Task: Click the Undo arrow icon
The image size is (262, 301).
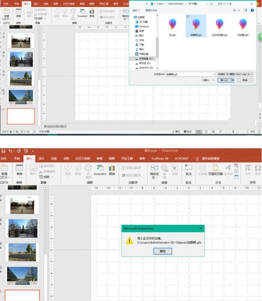Action: tap(10, 151)
